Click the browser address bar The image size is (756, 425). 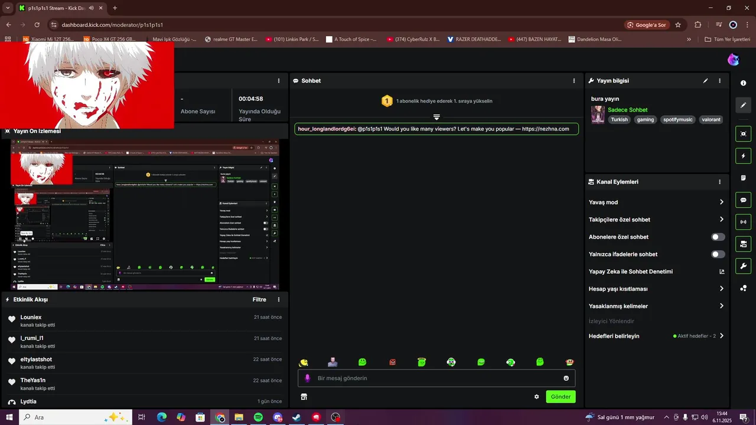(x=334, y=25)
